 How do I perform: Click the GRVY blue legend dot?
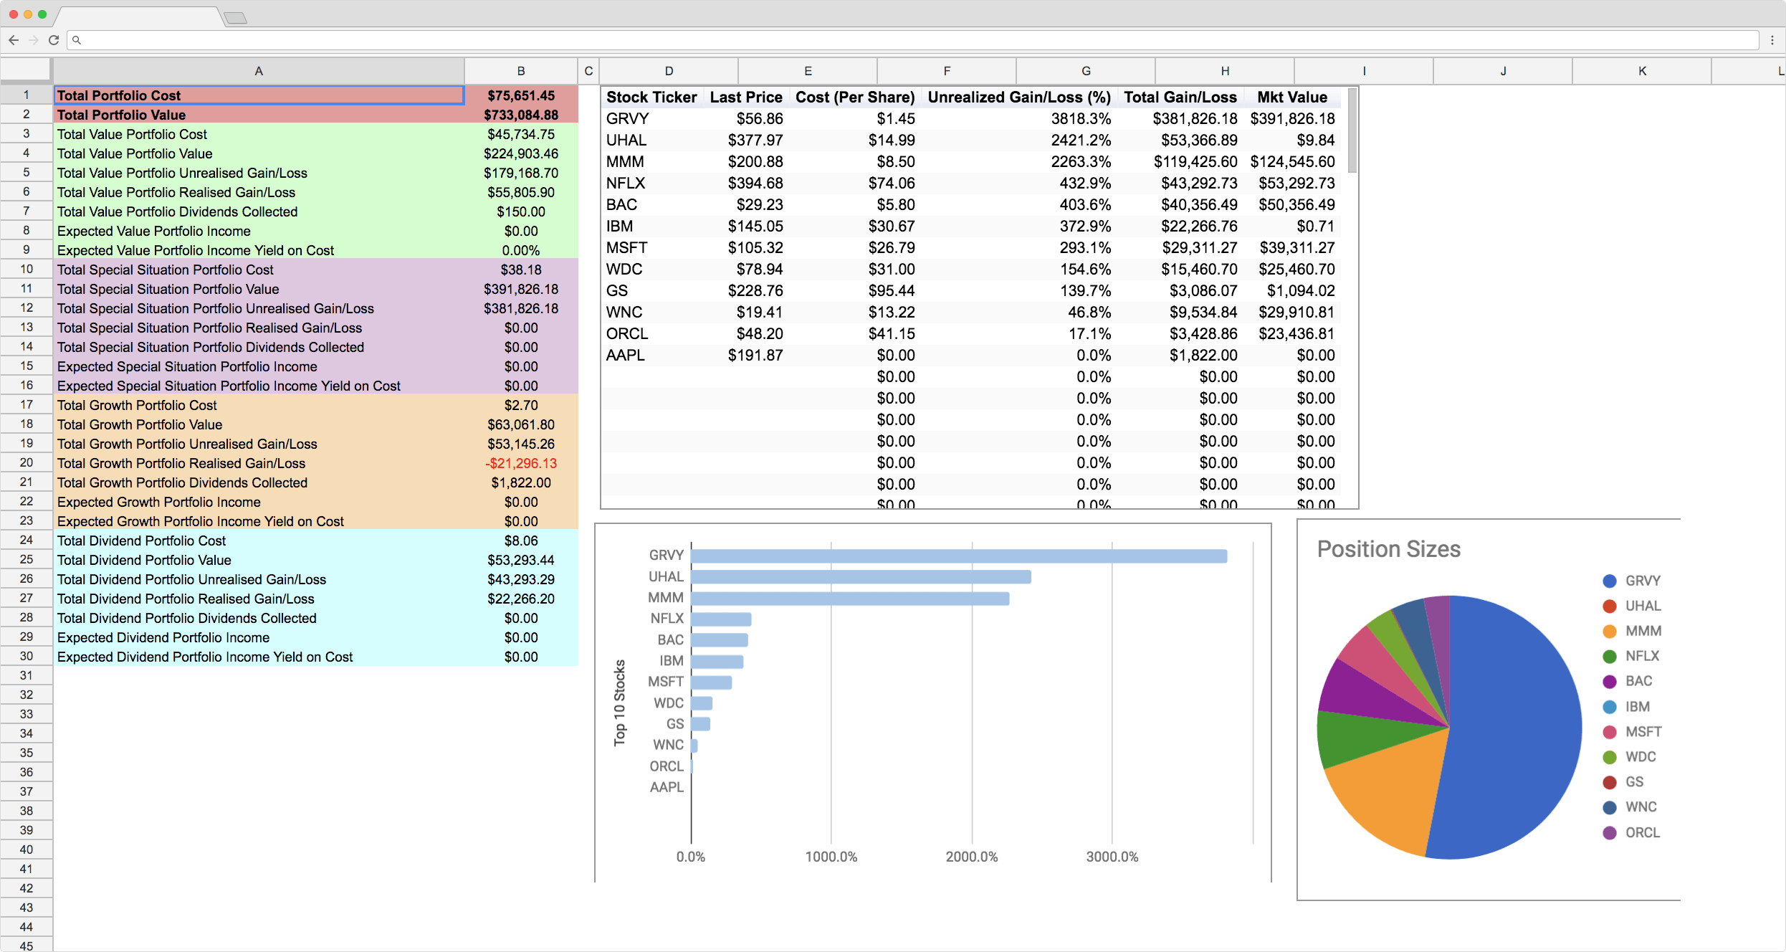click(1609, 581)
